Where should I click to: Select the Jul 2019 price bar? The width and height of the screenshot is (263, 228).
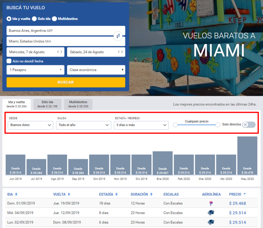(36, 167)
